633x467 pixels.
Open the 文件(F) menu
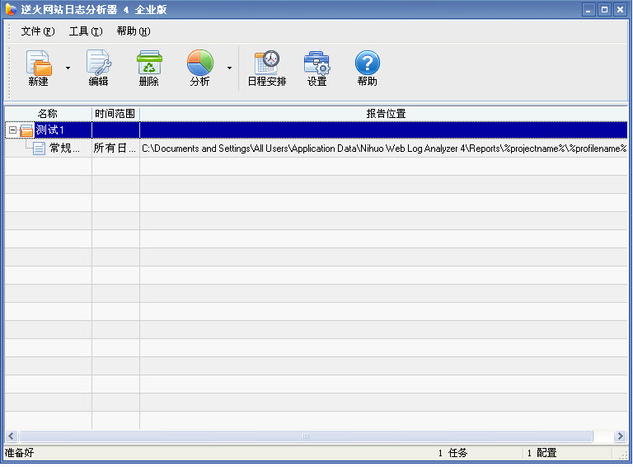coord(37,31)
